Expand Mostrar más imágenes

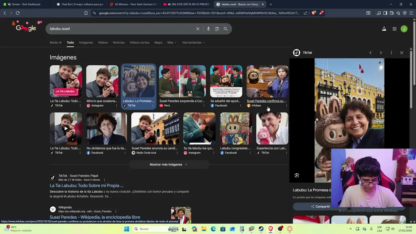[169, 164]
